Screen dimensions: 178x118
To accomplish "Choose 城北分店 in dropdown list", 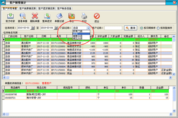I will [81, 38].
